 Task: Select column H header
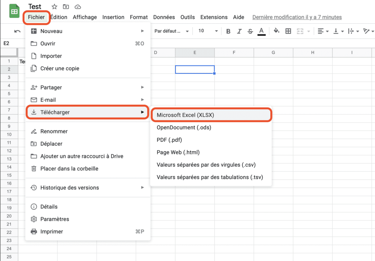point(313,53)
